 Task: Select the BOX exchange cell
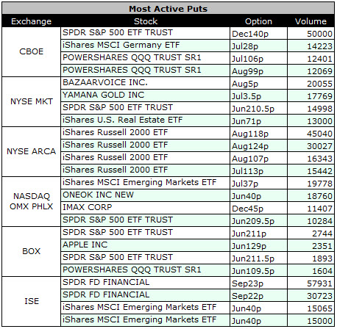click(x=31, y=251)
